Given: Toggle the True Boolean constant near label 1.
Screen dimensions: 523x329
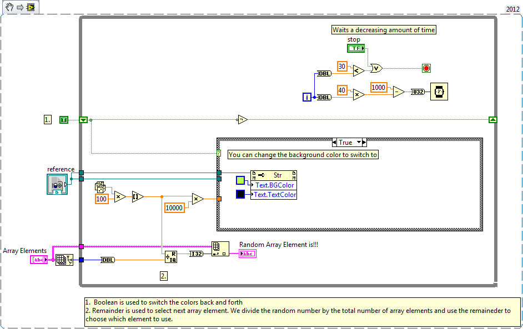Looking at the screenshot, I should point(64,119).
